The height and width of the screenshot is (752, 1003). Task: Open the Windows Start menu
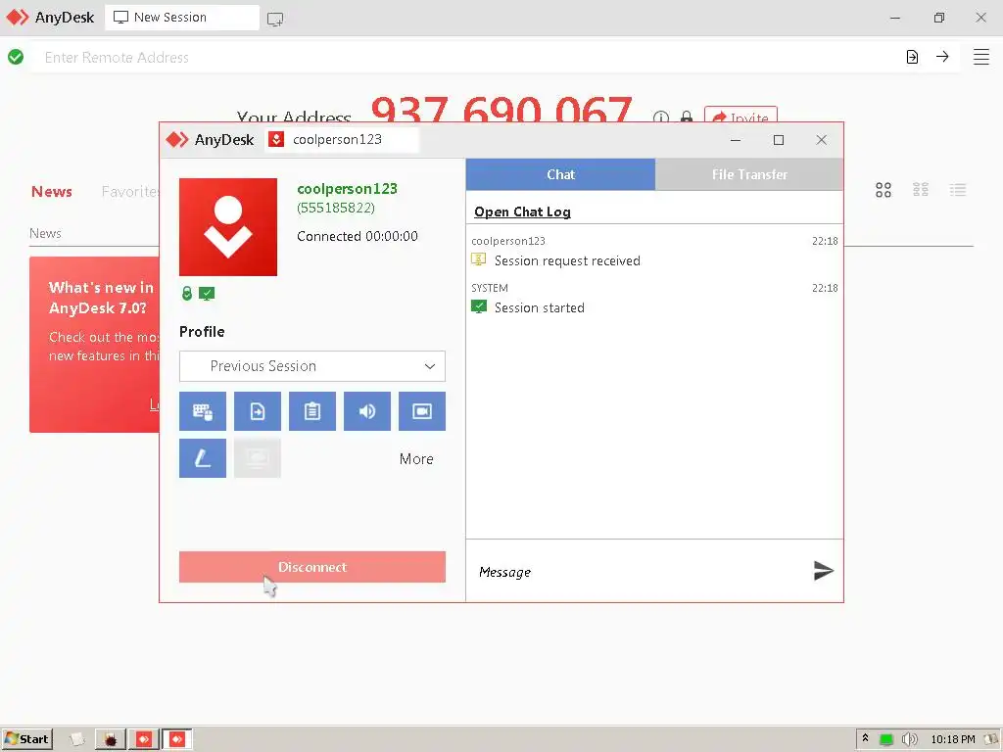coord(26,739)
